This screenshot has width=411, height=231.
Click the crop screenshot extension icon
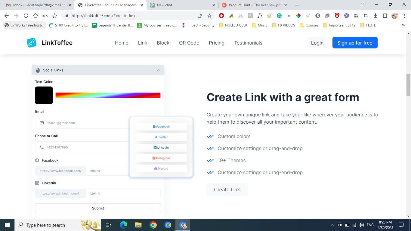click(366, 16)
